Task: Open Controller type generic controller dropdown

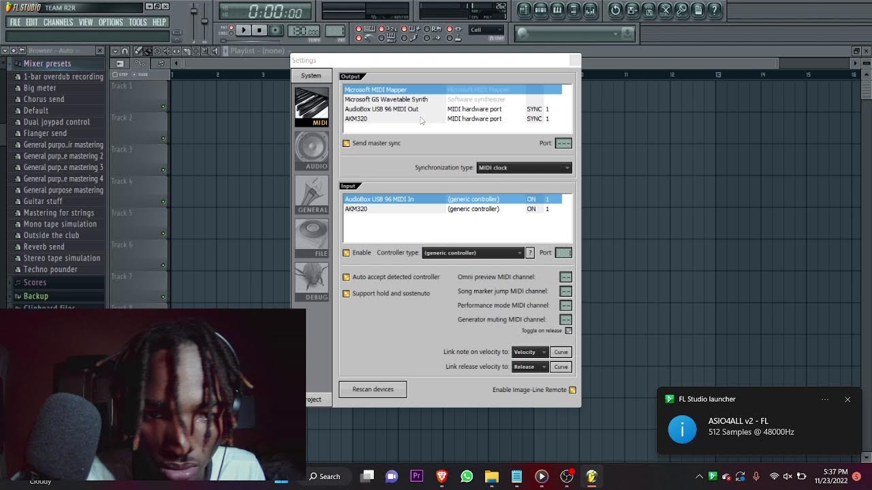Action: [473, 252]
